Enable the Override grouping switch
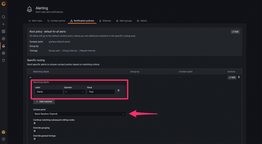Viewport: 262px width, 144px height. (36, 131)
